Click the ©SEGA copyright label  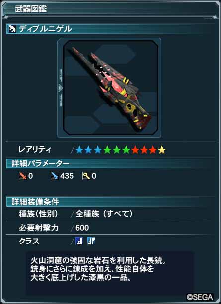(x=200, y=297)
